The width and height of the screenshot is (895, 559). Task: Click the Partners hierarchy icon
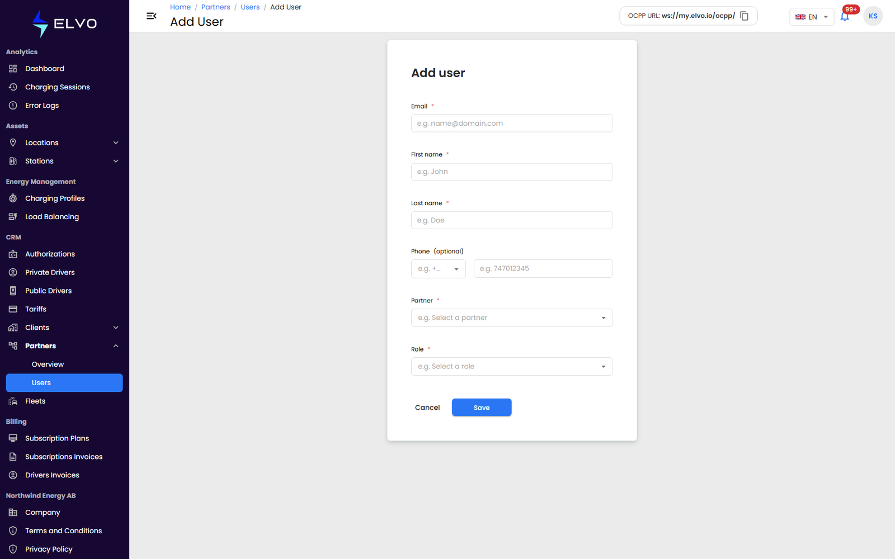[x=13, y=346]
